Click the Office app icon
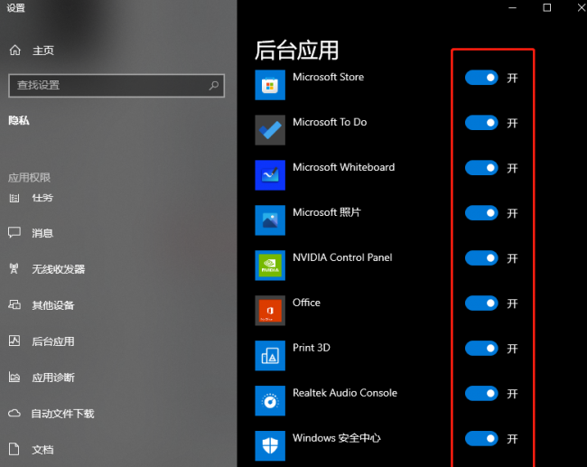This screenshot has height=467, width=587. pyautogui.click(x=270, y=311)
